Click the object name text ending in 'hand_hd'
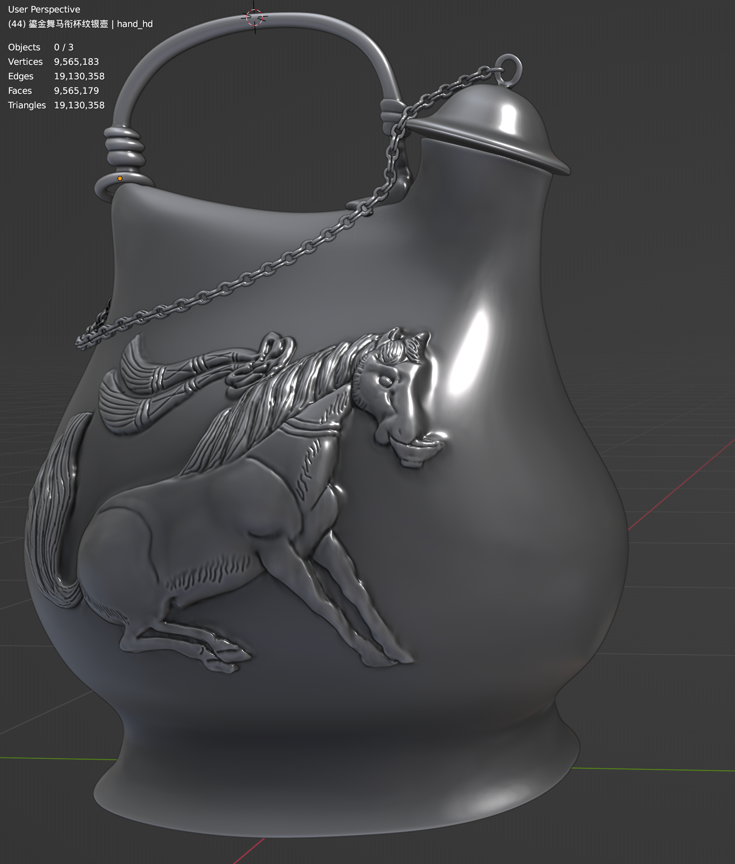Screen dimensions: 735x864 tap(81, 24)
